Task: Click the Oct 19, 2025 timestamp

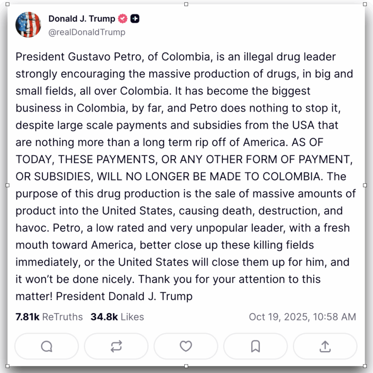Action: 302,317
